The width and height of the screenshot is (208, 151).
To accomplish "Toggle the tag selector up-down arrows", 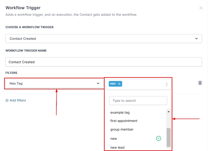I will 167,84.
